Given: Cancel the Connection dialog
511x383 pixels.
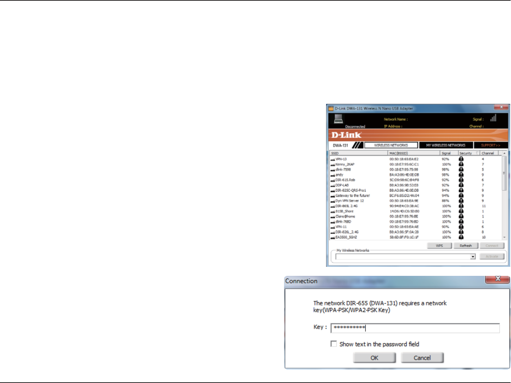Looking at the screenshot, I should 422,358.
